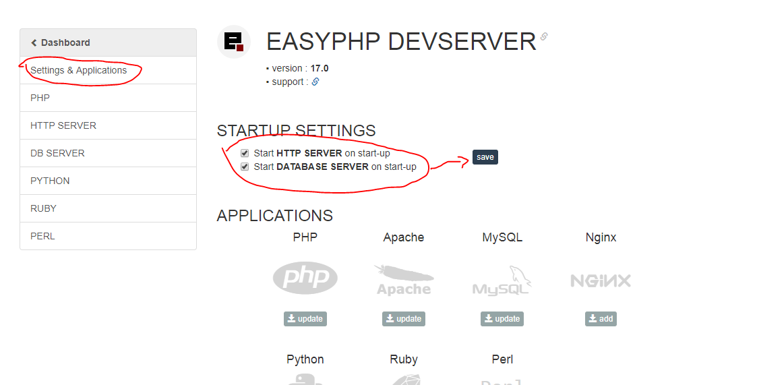Click the Python application title
Viewport: 757px width, 385px height.
tap(305, 359)
